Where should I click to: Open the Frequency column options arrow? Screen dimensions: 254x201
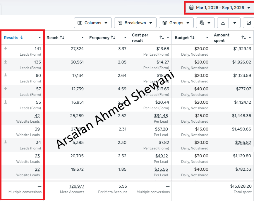[125, 38]
